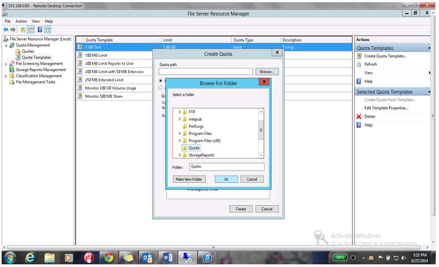
Task: Click folder list scrollbar down arrow
Action: click(x=261, y=155)
